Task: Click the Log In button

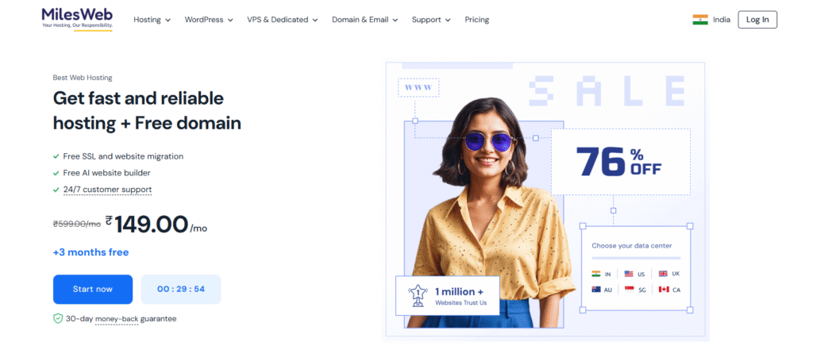Action: pyautogui.click(x=757, y=20)
